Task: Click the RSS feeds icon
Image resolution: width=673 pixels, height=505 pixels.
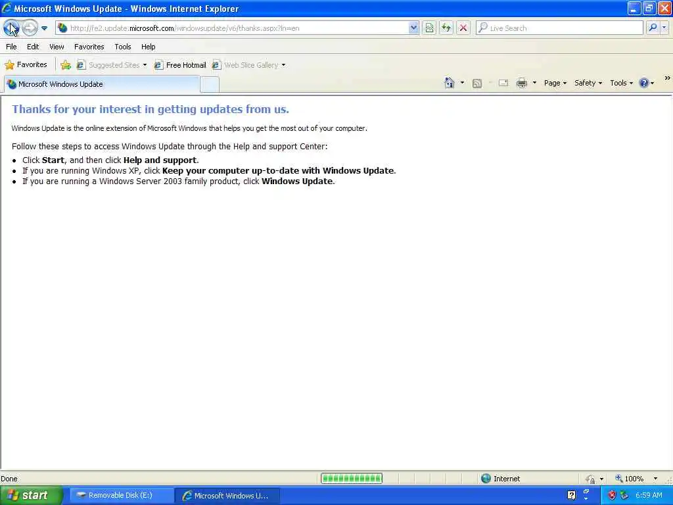Action: point(477,84)
